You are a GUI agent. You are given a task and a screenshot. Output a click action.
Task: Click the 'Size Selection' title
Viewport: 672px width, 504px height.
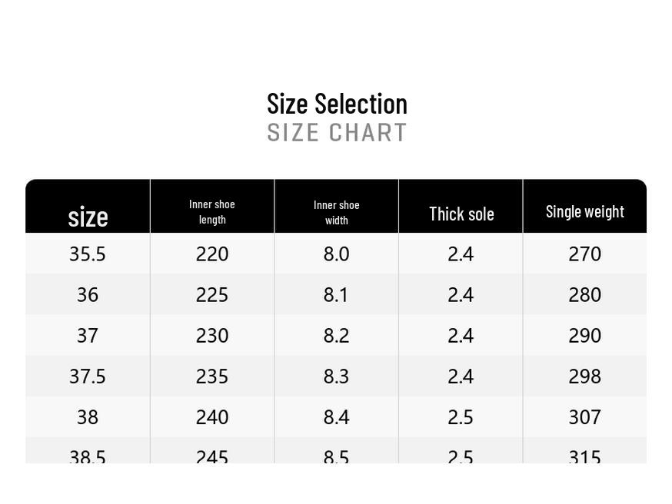coord(337,104)
